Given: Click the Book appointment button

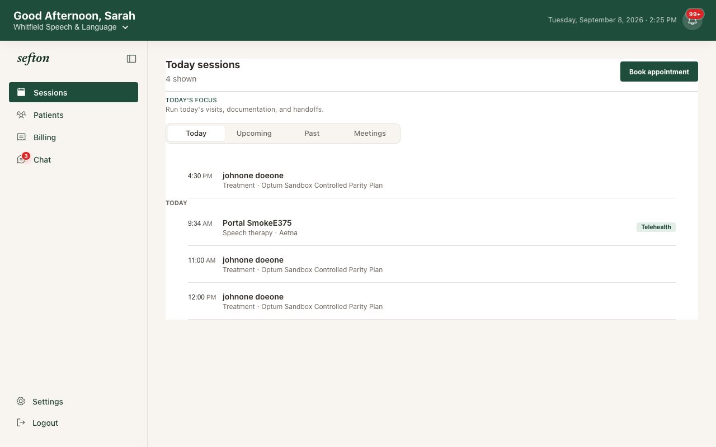Looking at the screenshot, I should coord(659,72).
